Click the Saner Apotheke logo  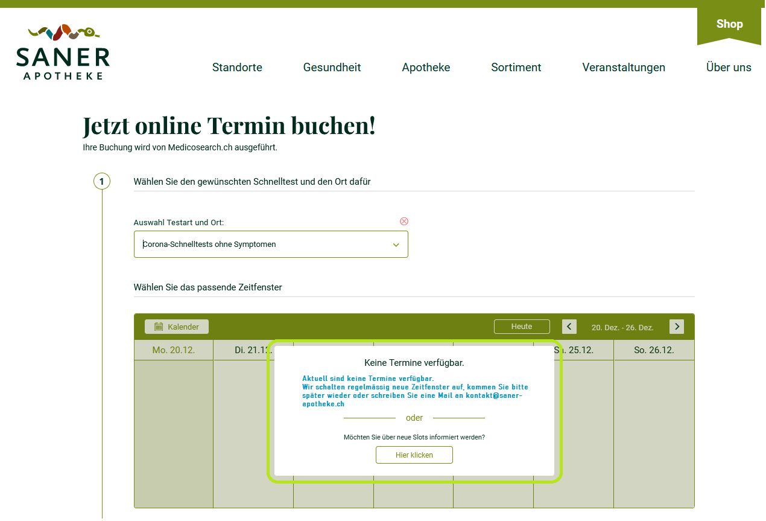[x=63, y=52]
